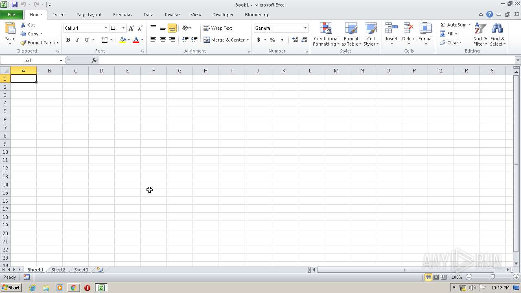
Task: Click the Copy button
Action: click(x=31, y=34)
